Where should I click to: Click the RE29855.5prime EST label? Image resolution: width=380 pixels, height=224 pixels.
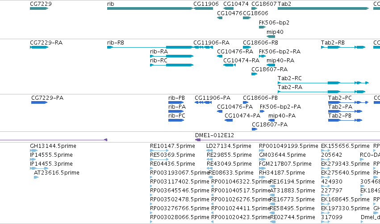[x=229, y=155]
